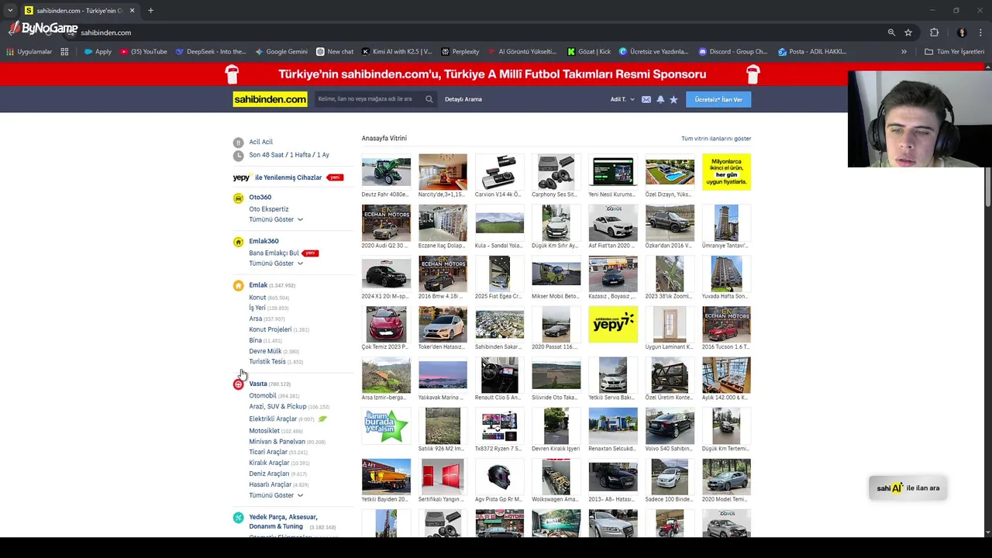Open the Adil T. account dropdown
The height and width of the screenshot is (558, 992).
point(622,99)
